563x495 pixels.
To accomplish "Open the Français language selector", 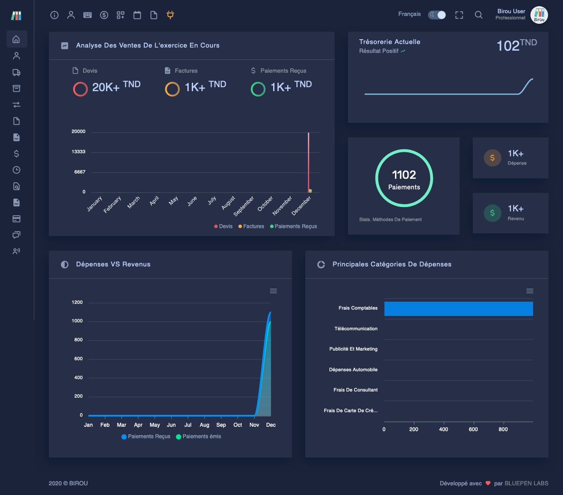I will point(409,14).
